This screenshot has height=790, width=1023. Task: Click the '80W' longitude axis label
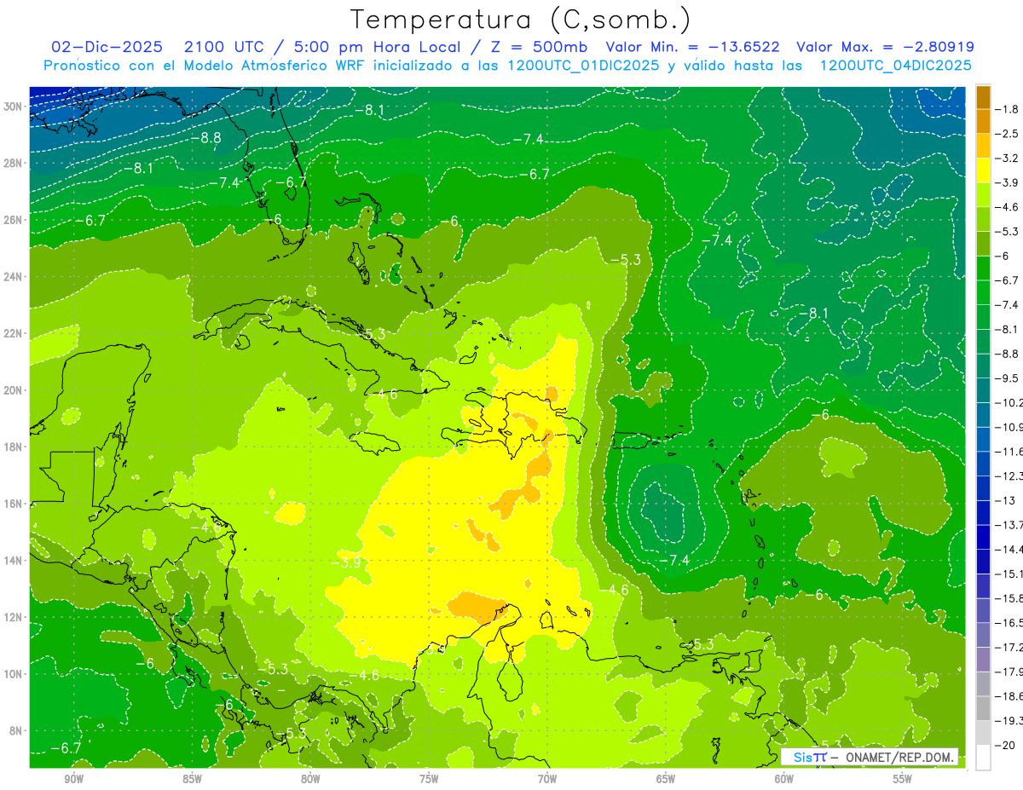click(310, 779)
